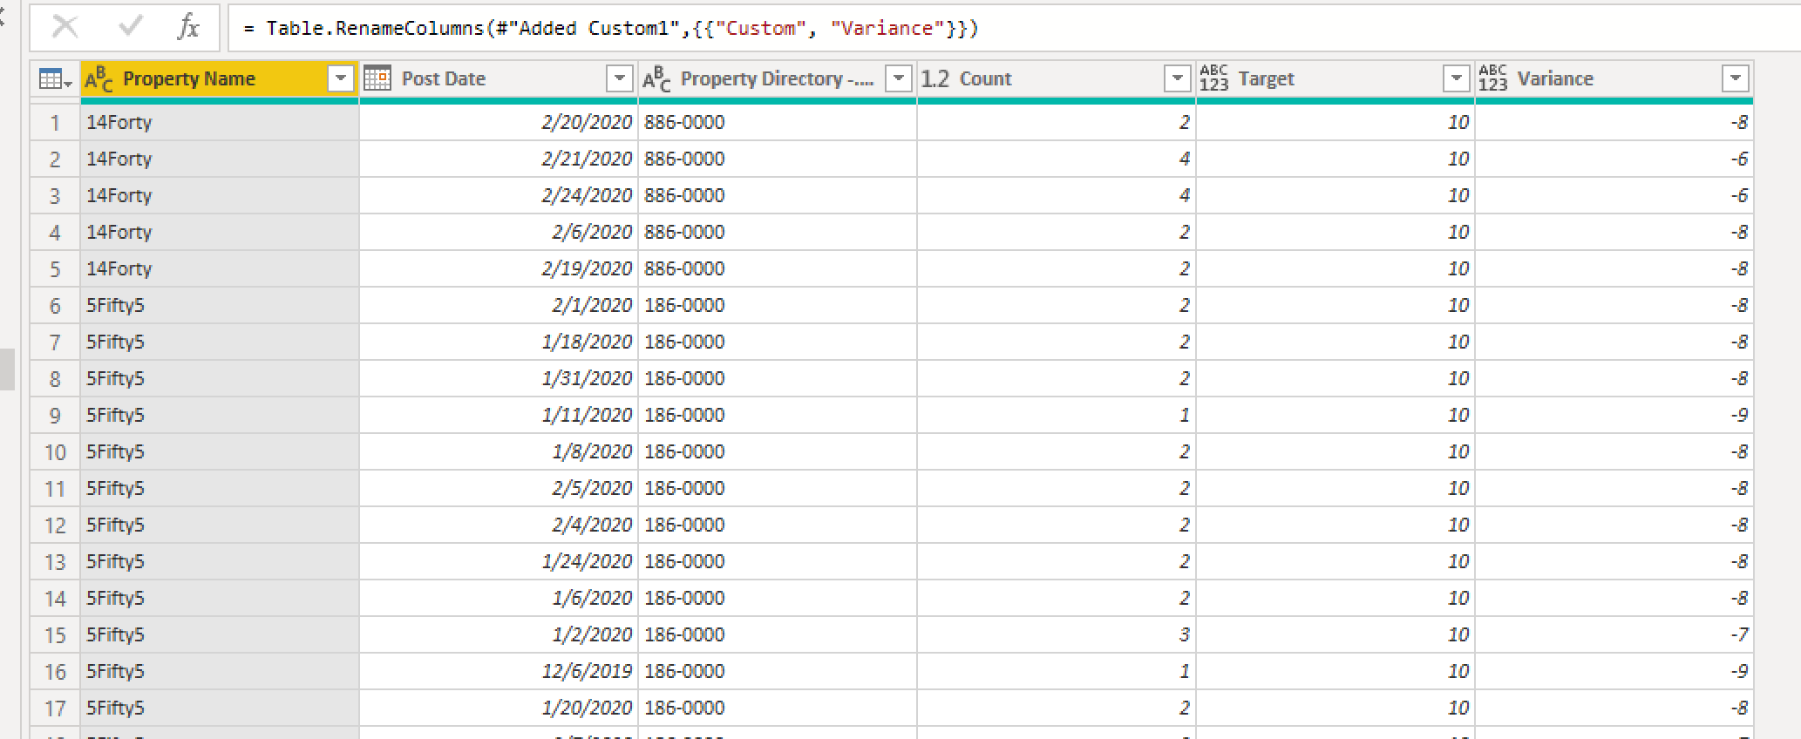The width and height of the screenshot is (1801, 739).
Task: Click Variance value -7 in row 15
Action: (1614, 635)
